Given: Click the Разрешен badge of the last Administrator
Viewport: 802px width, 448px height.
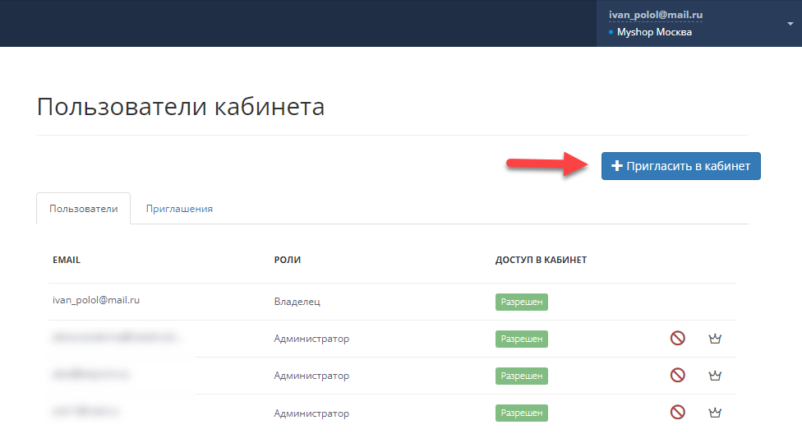Looking at the screenshot, I should pos(521,413).
